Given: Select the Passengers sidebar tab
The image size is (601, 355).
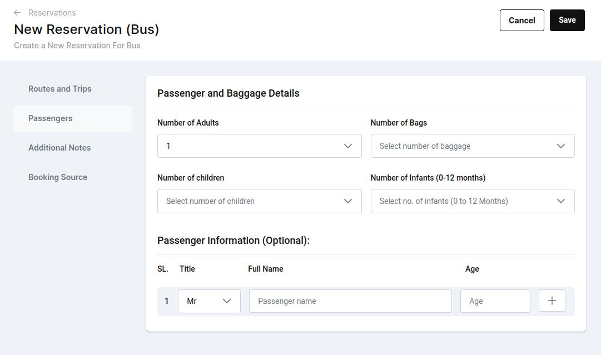Looking at the screenshot, I should (x=51, y=118).
